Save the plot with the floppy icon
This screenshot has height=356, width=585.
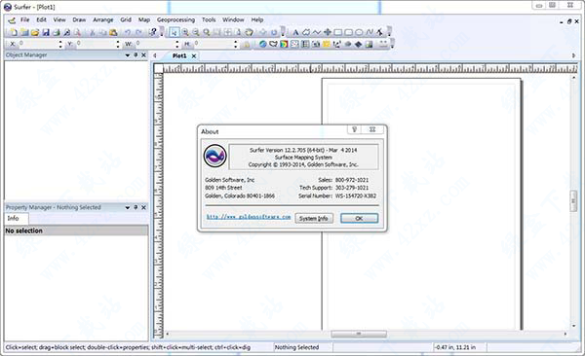[46, 32]
